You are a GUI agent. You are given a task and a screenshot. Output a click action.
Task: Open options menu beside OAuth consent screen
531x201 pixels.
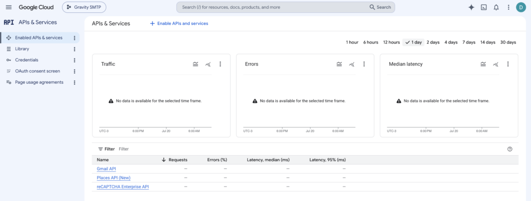click(x=75, y=71)
